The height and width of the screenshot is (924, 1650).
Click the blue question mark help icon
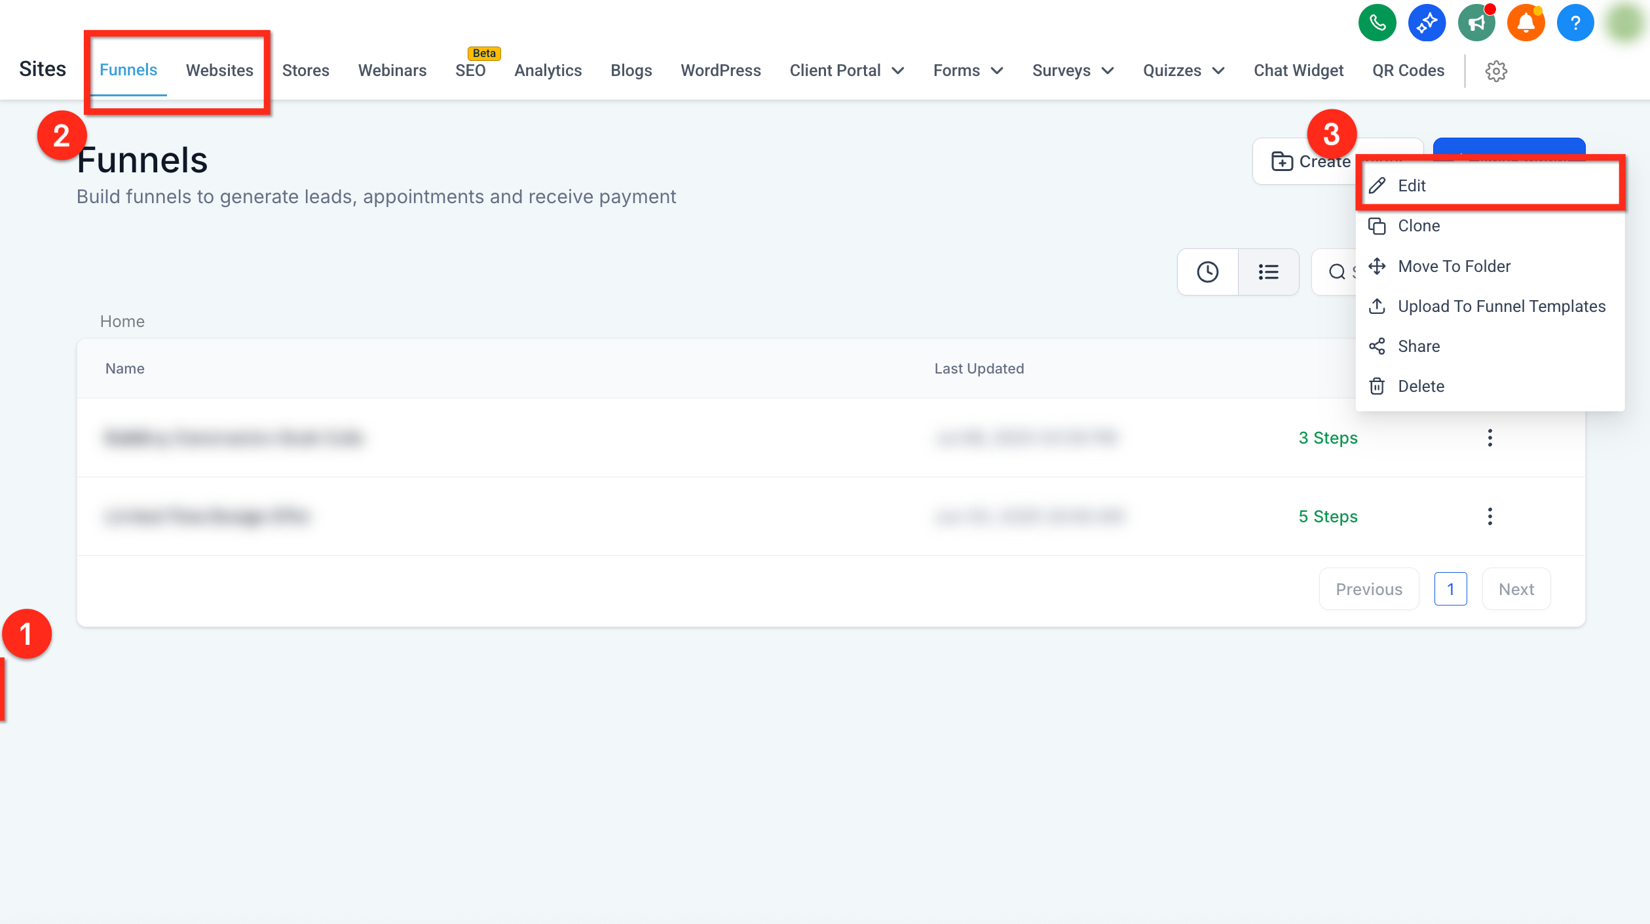click(1575, 24)
